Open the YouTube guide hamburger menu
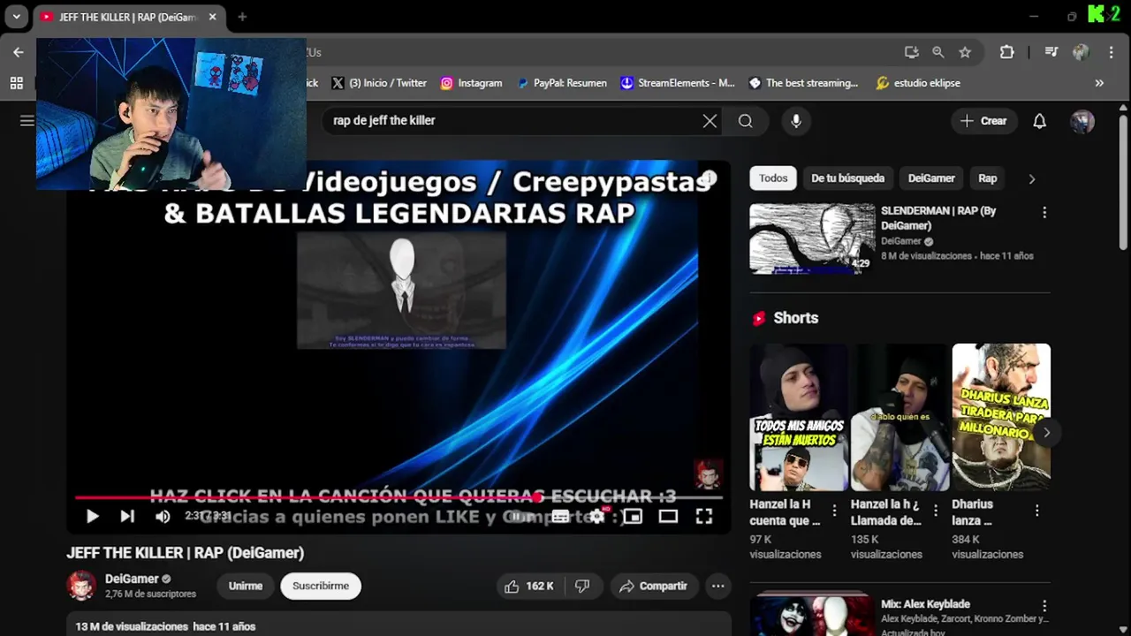 point(27,121)
